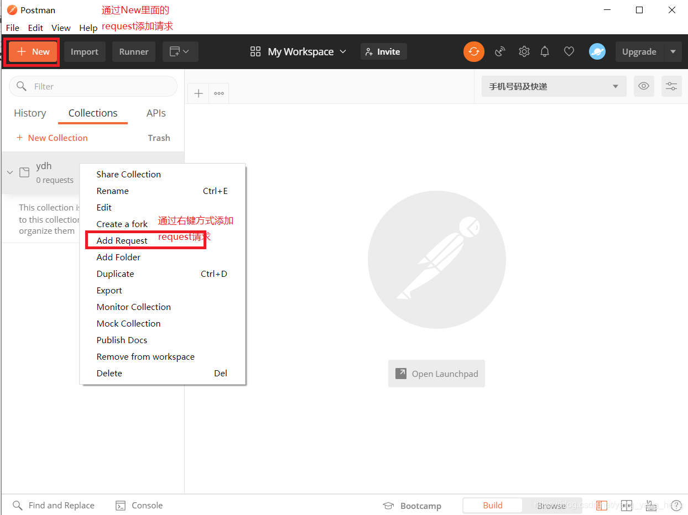Choose Edit from the context menu
The image size is (688, 515).
(x=163, y=207)
